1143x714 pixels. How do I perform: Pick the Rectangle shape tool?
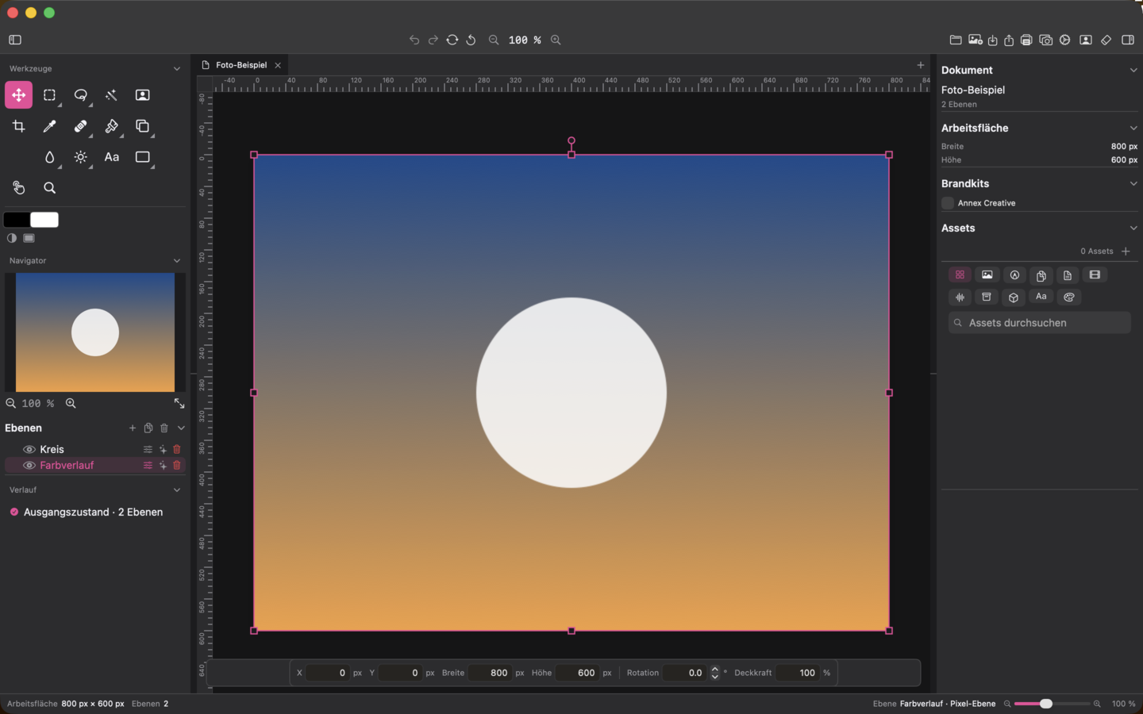coord(143,157)
